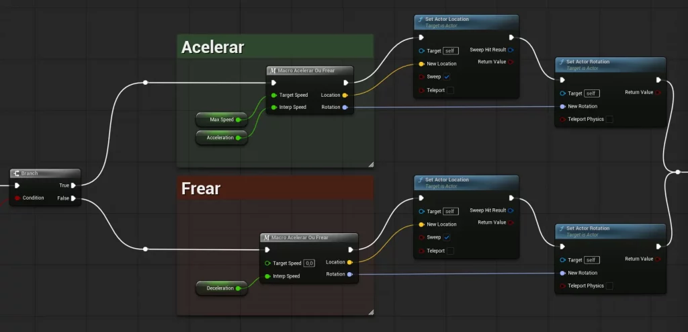Click Location output pin of Acelerar macro node
Image resolution: width=688 pixels, height=332 pixels.
[x=345, y=95]
